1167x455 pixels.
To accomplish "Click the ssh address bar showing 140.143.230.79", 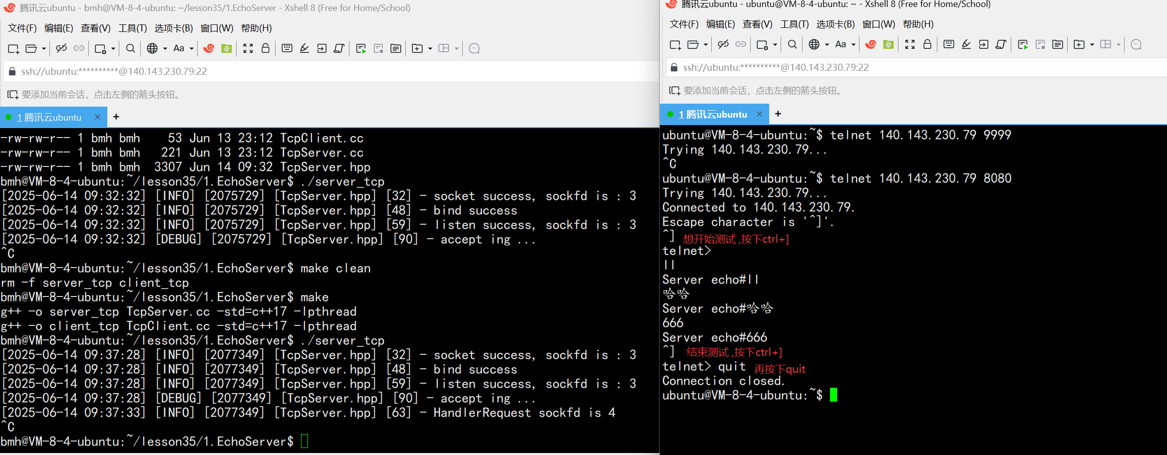I will 114,71.
